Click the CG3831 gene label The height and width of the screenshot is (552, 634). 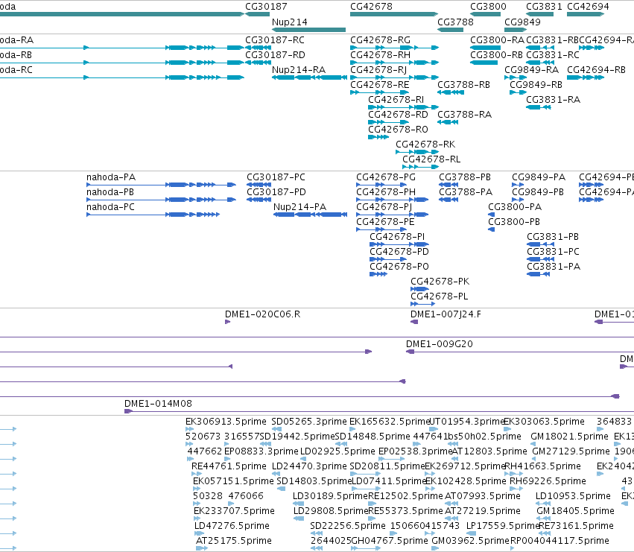[544, 7]
